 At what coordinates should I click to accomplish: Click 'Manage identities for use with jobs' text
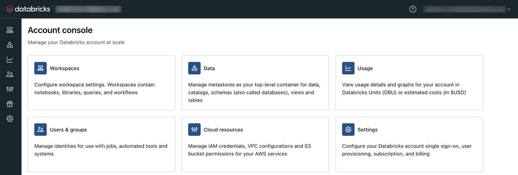click(x=101, y=150)
